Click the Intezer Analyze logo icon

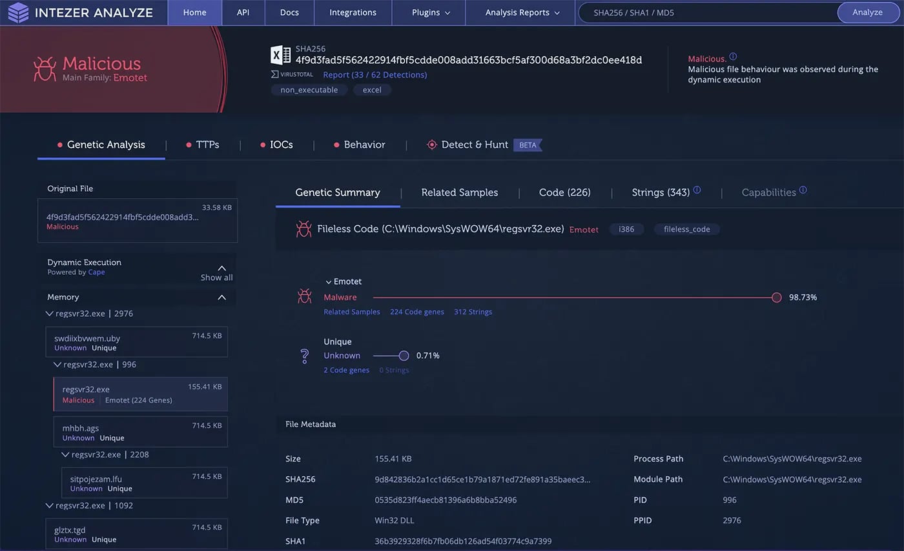point(18,12)
